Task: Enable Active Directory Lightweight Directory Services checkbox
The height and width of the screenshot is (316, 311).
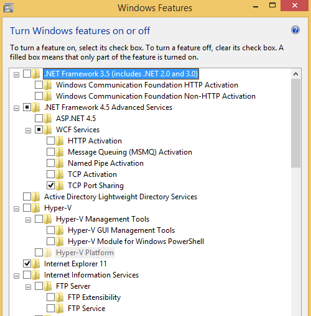Action: 27,197
